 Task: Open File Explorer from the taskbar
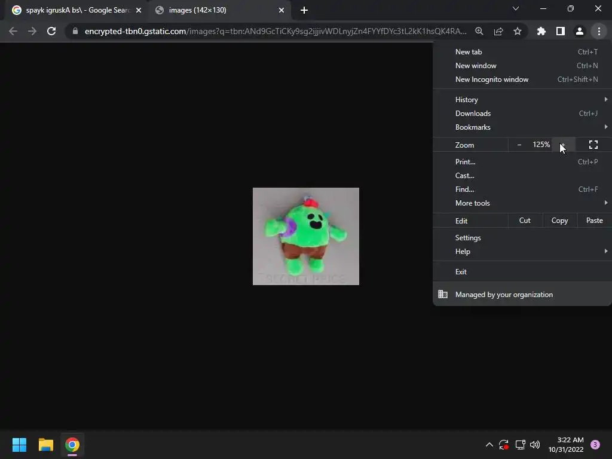[45, 445]
